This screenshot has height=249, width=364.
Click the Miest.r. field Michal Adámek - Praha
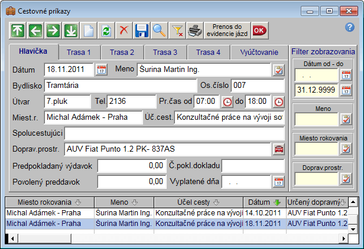[x=93, y=117]
